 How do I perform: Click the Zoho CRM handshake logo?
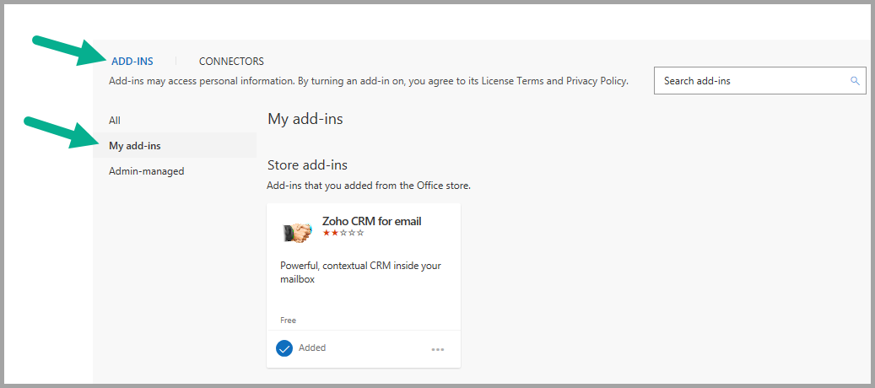[297, 232]
